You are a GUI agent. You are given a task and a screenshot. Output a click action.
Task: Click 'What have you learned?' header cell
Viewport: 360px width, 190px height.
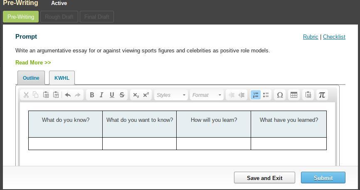click(x=288, y=124)
